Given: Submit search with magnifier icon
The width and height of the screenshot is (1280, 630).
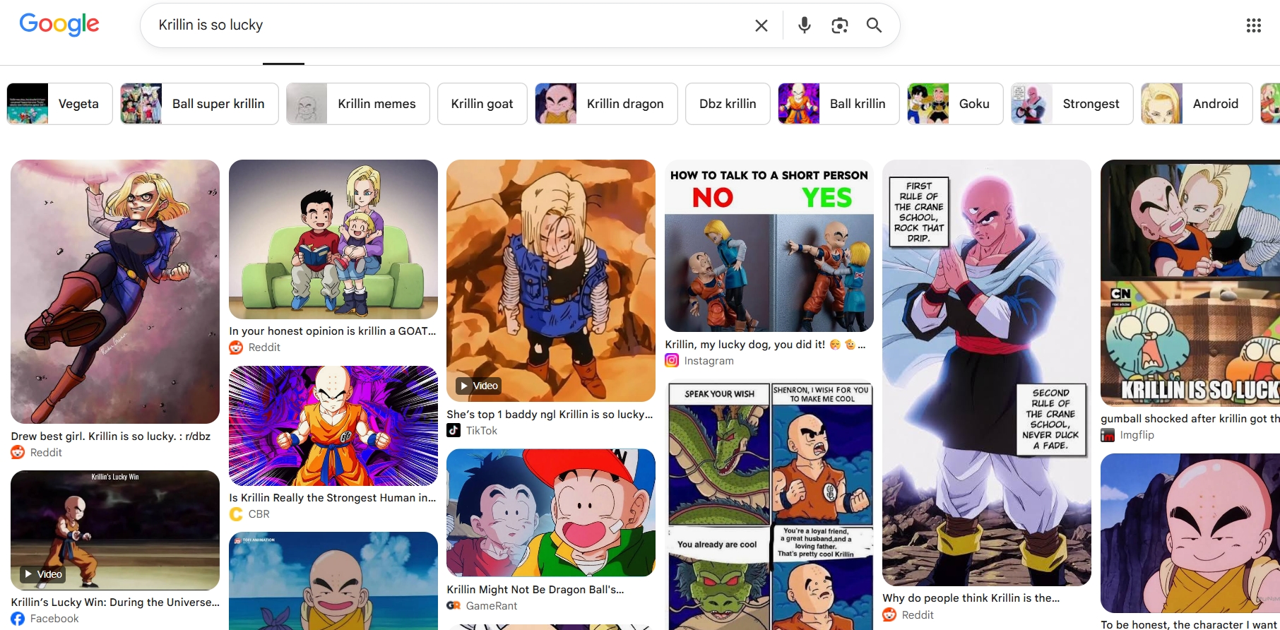Looking at the screenshot, I should click(874, 25).
